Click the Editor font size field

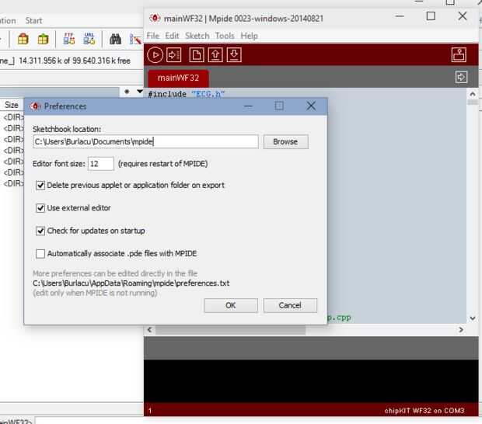tap(101, 164)
